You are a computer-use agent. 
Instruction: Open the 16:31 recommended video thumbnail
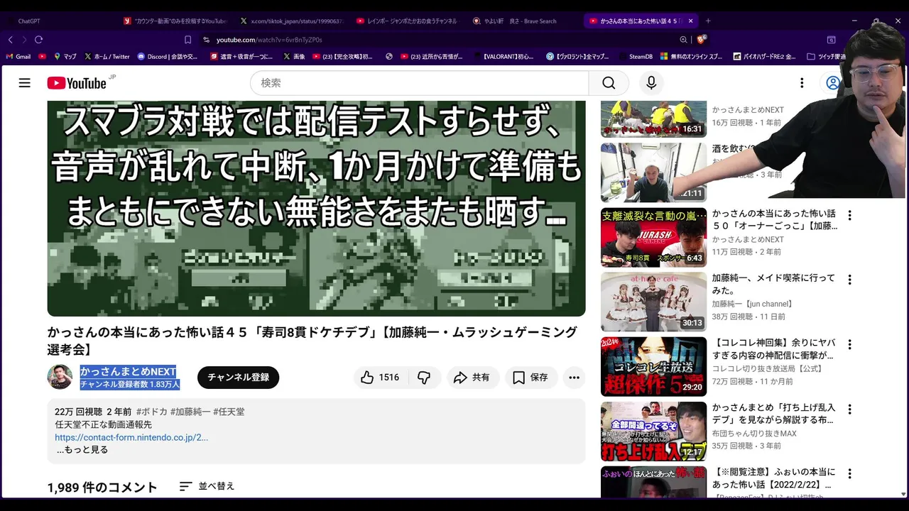pyautogui.click(x=653, y=119)
